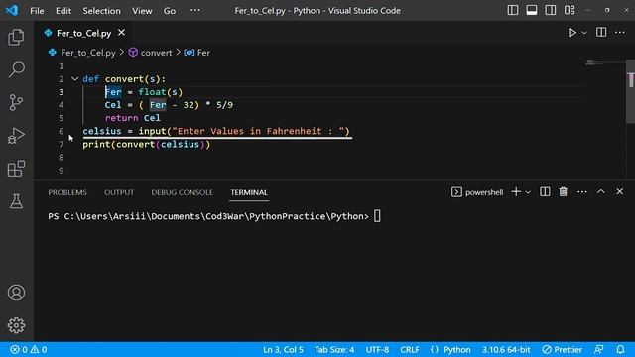Open the Testing flask icon
The height and width of the screenshot is (357, 635).
(x=16, y=201)
